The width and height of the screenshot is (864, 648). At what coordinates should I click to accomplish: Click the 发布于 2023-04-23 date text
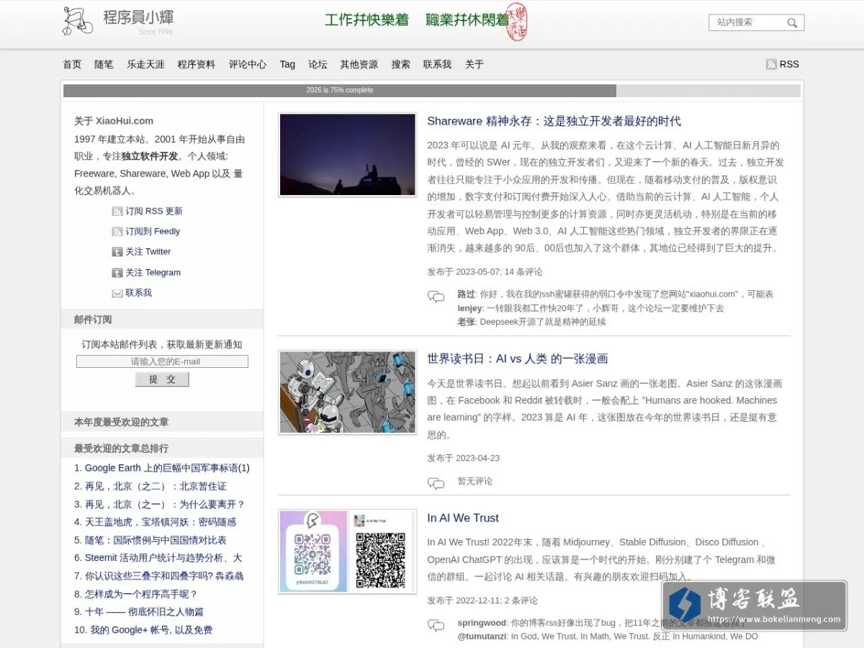(x=463, y=458)
